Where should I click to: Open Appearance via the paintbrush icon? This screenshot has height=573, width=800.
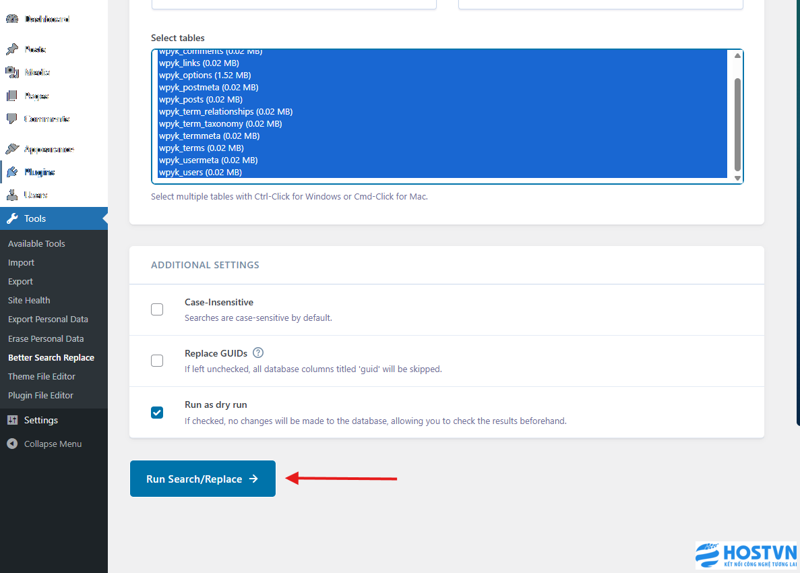click(x=12, y=149)
